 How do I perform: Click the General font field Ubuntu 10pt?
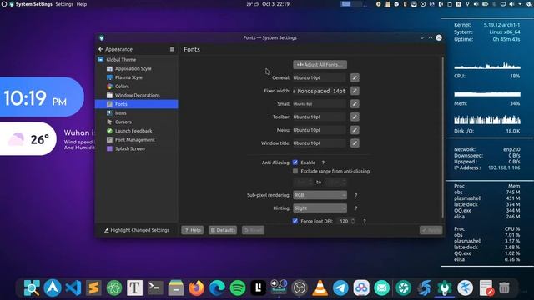click(x=320, y=77)
